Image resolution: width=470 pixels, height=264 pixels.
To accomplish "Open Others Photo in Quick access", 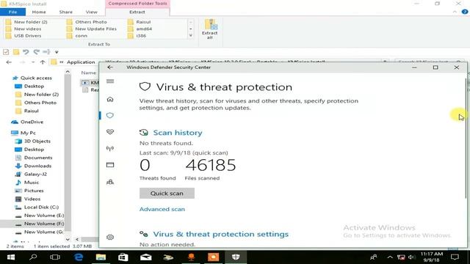I will point(40,103).
